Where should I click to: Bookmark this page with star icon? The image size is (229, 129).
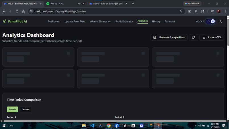pos(181,11)
